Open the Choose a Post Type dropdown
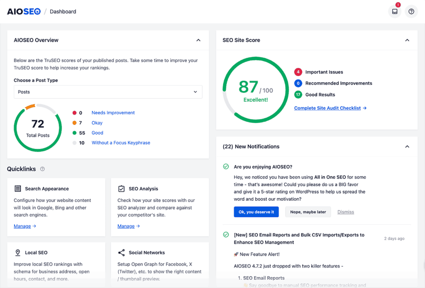 pyautogui.click(x=108, y=92)
